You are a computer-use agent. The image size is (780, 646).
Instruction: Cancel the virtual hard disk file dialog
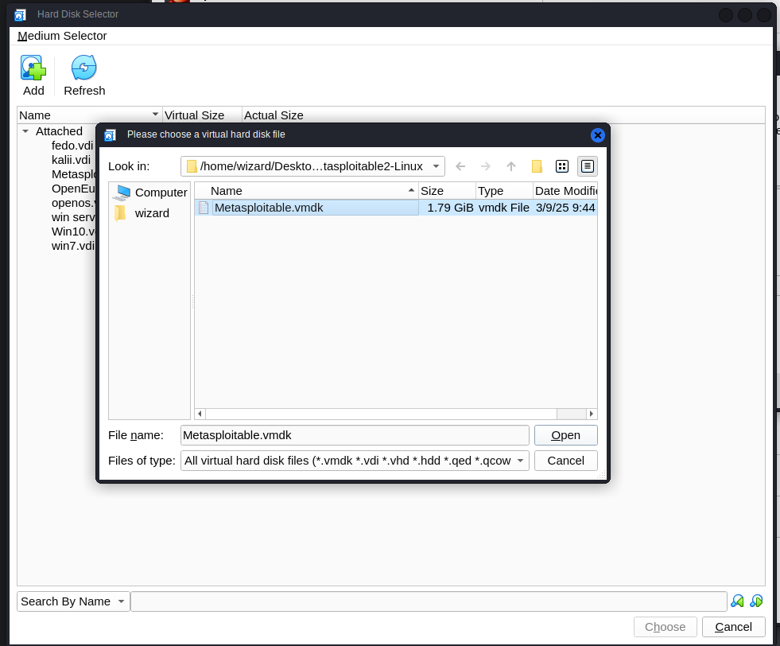[565, 461]
